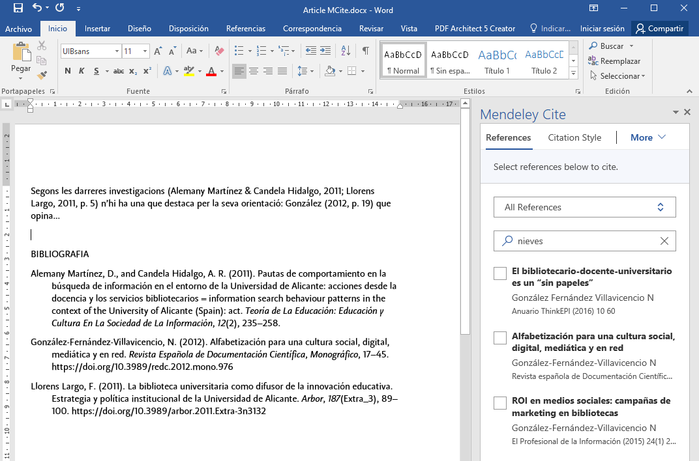Image resolution: width=699 pixels, height=461 pixels.
Task: Check 'El bibliotecario-docente-universitario' reference
Action: click(500, 273)
